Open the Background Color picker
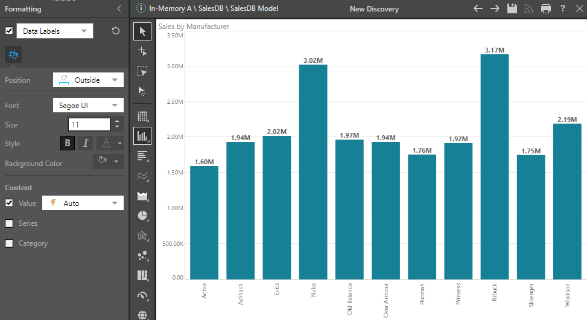 click(x=109, y=161)
